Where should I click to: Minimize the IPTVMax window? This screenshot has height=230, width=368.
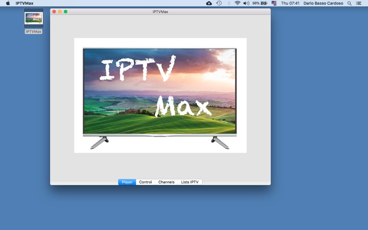click(x=60, y=11)
